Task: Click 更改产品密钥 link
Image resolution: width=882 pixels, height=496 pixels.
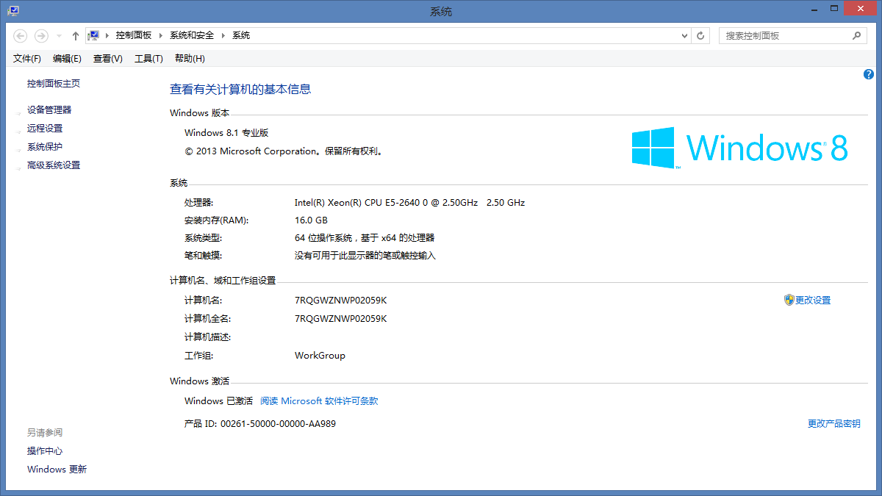Action: point(834,424)
